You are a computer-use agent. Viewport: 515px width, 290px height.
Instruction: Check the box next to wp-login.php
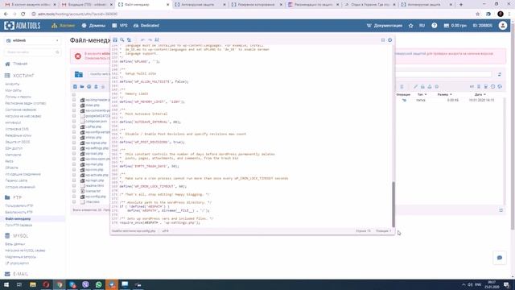tap(74, 180)
